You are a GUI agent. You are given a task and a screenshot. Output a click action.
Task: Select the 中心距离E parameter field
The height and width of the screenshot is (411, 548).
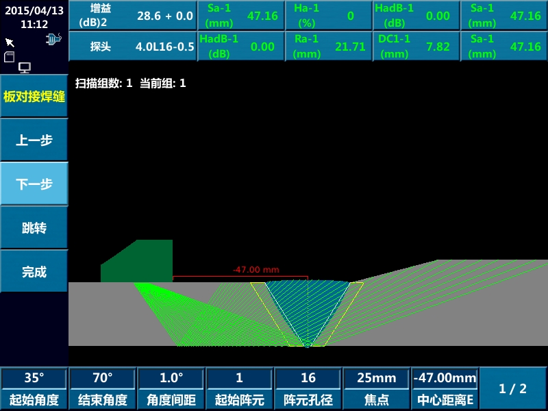(x=445, y=388)
